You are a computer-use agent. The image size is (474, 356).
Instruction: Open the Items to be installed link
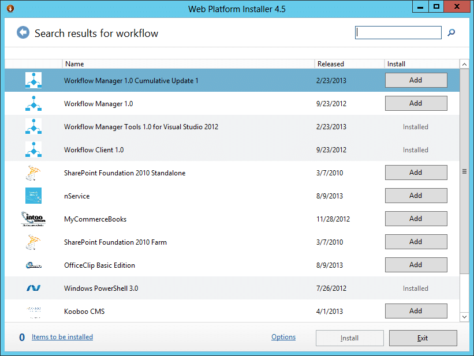click(62, 336)
